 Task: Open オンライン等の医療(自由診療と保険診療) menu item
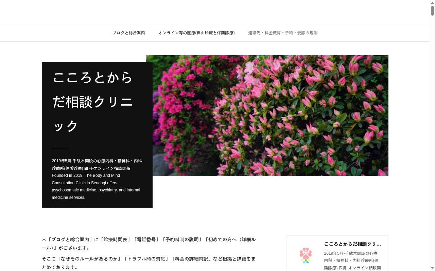tap(196, 33)
